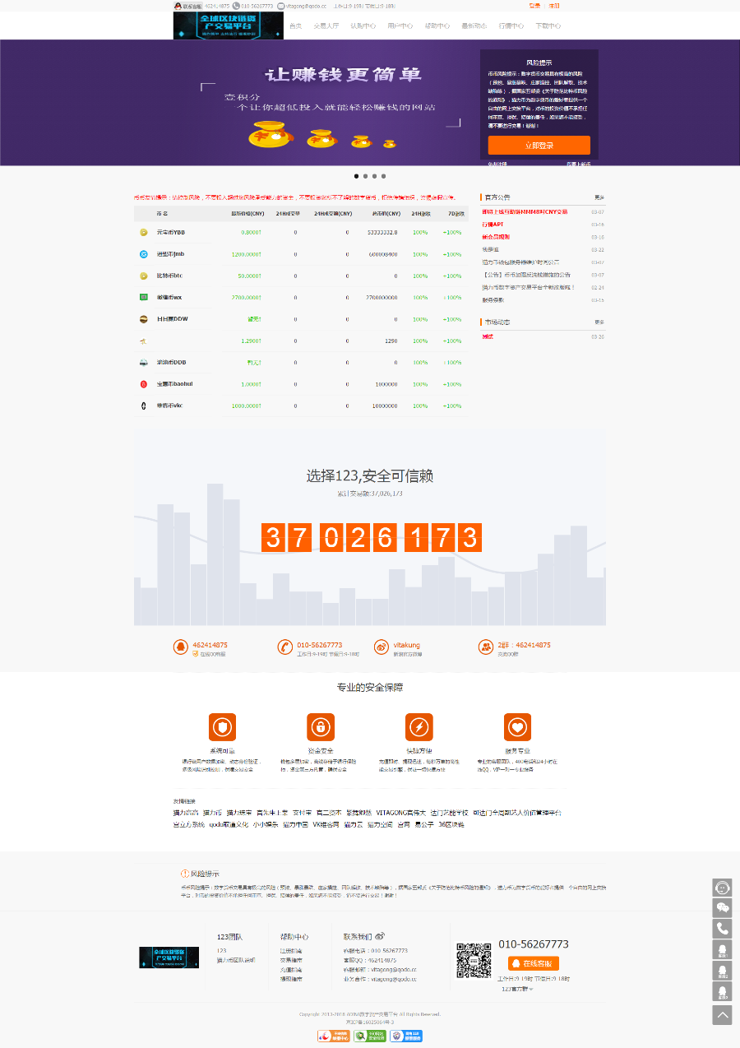Click the lock 资金安全 icon
The height and width of the screenshot is (1048, 740).
click(x=321, y=727)
